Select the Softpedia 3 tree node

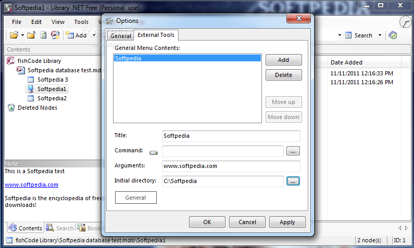click(x=53, y=80)
